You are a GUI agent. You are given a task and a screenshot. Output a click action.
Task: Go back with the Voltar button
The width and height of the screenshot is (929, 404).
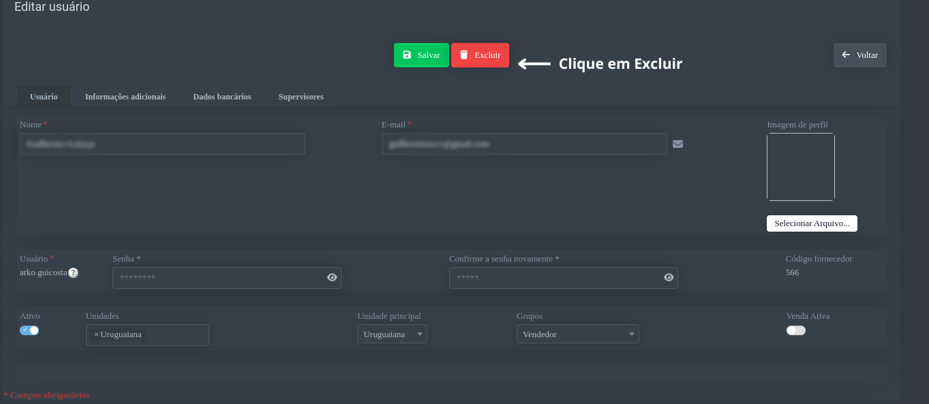point(859,55)
